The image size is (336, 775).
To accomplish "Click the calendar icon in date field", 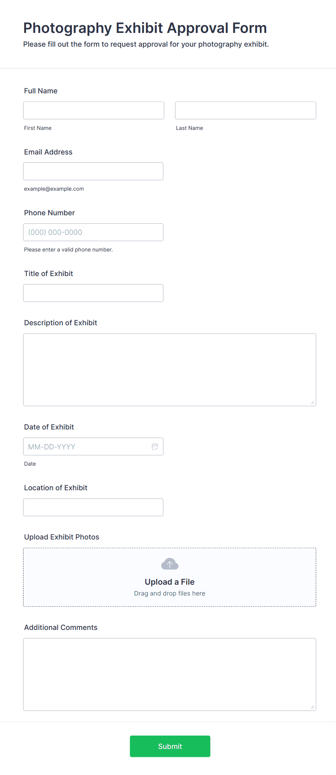I will click(155, 446).
